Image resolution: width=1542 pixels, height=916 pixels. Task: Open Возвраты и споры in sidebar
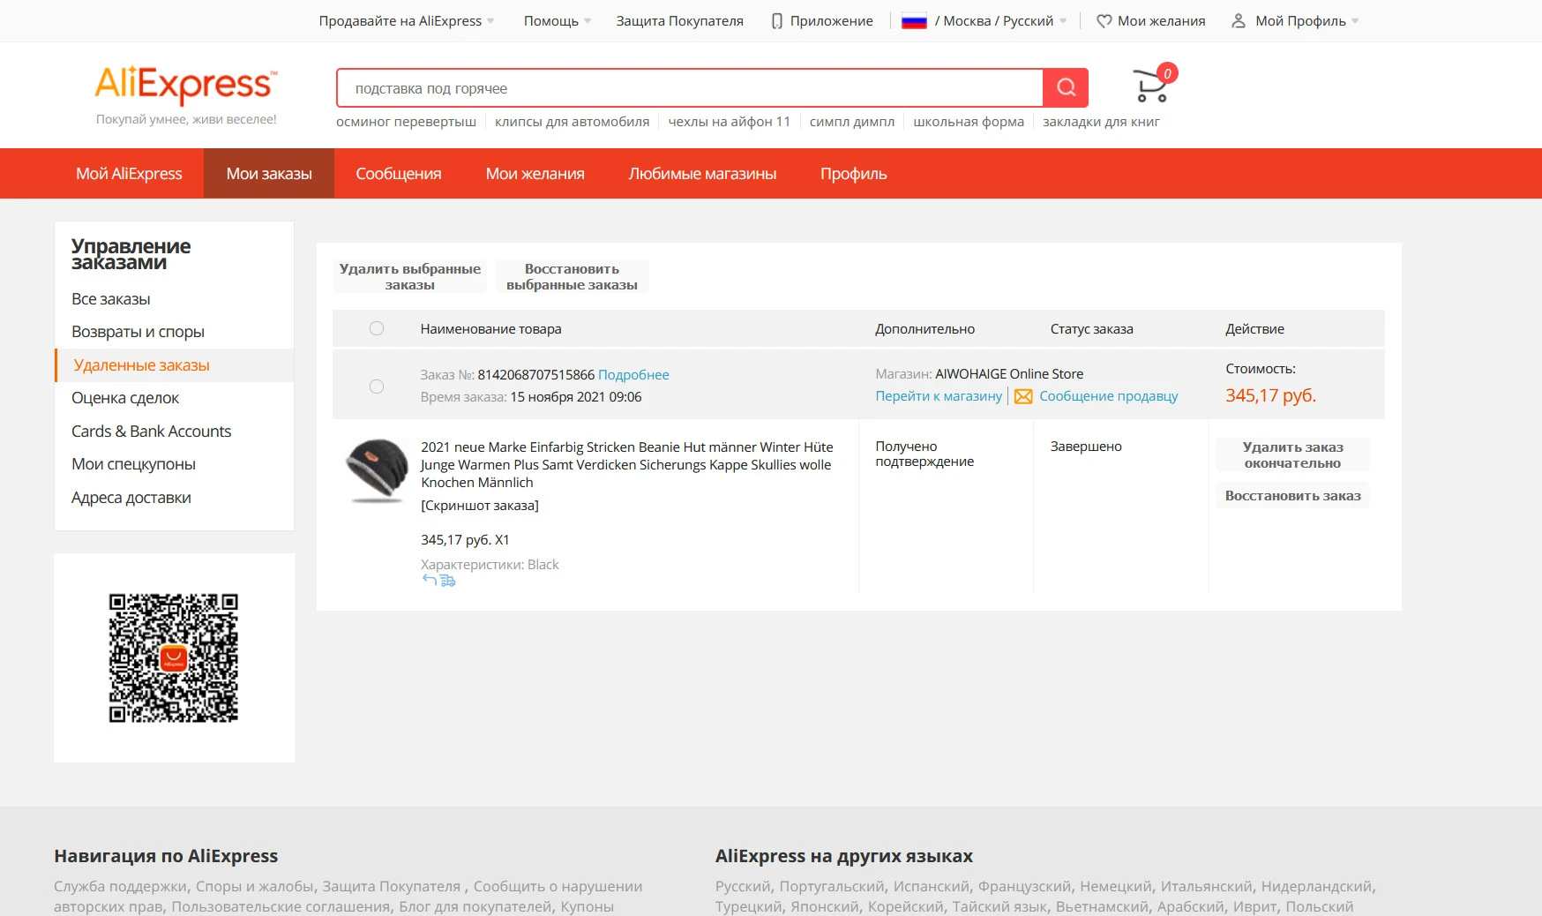click(138, 332)
